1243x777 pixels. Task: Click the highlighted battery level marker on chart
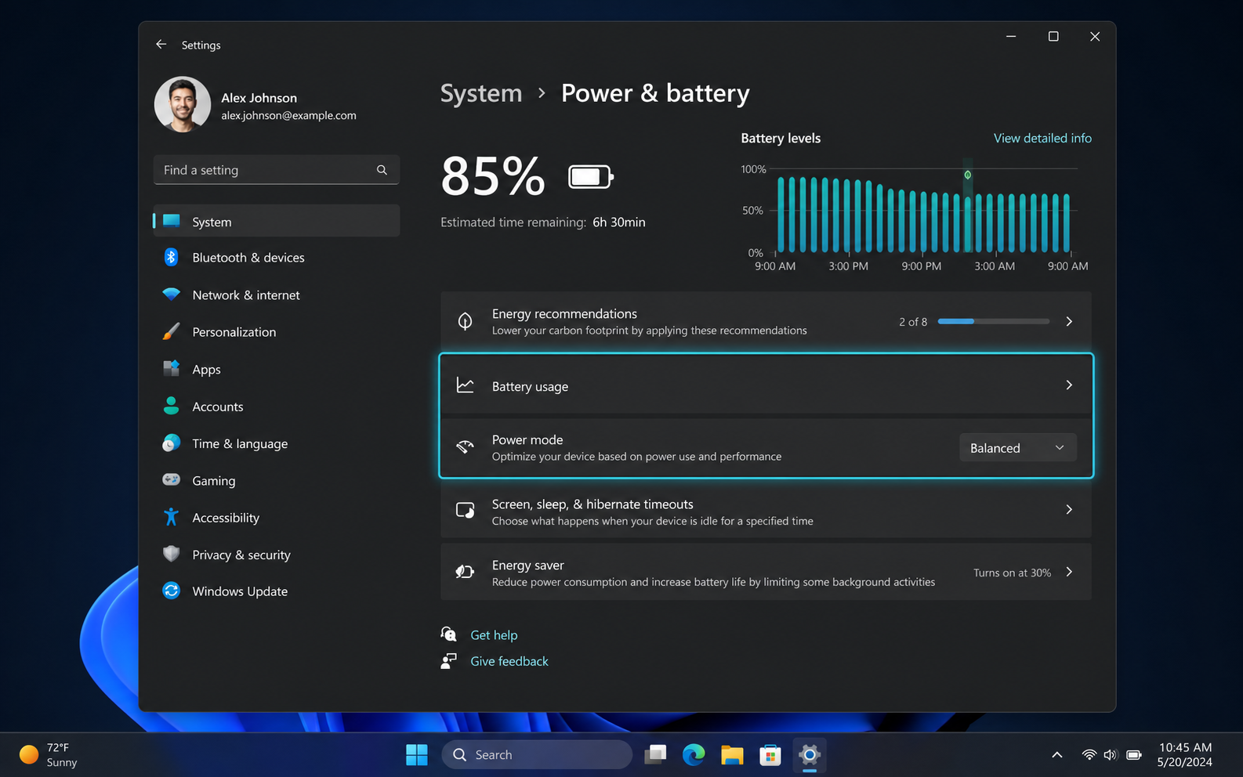pos(968,175)
